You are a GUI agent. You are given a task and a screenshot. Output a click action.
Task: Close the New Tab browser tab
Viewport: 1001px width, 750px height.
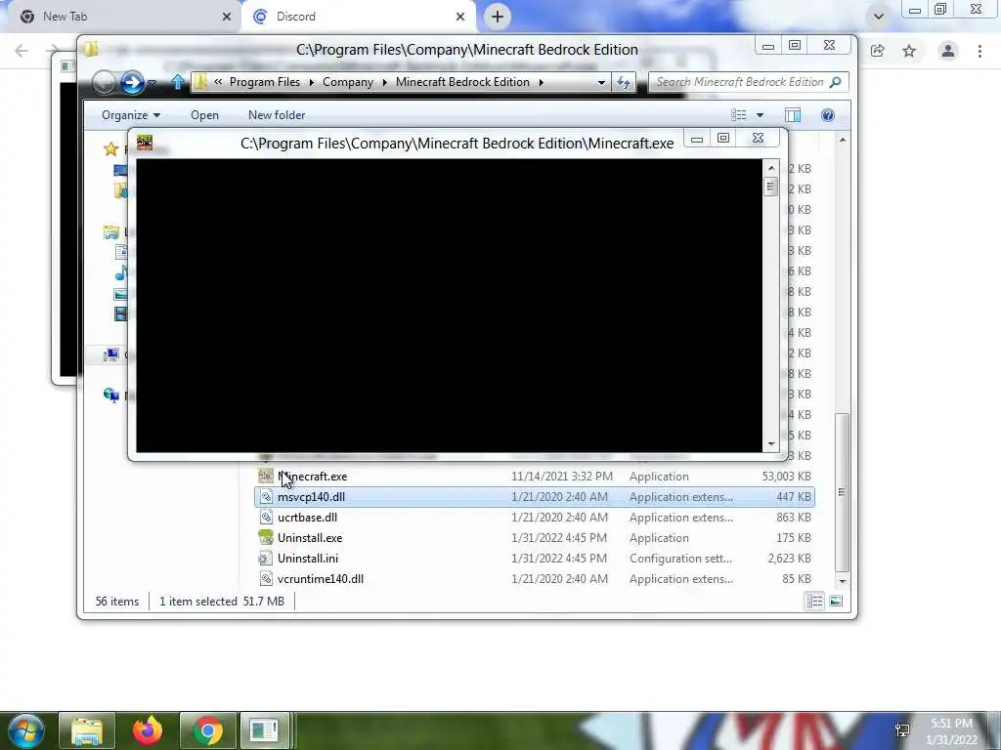tap(227, 17)
